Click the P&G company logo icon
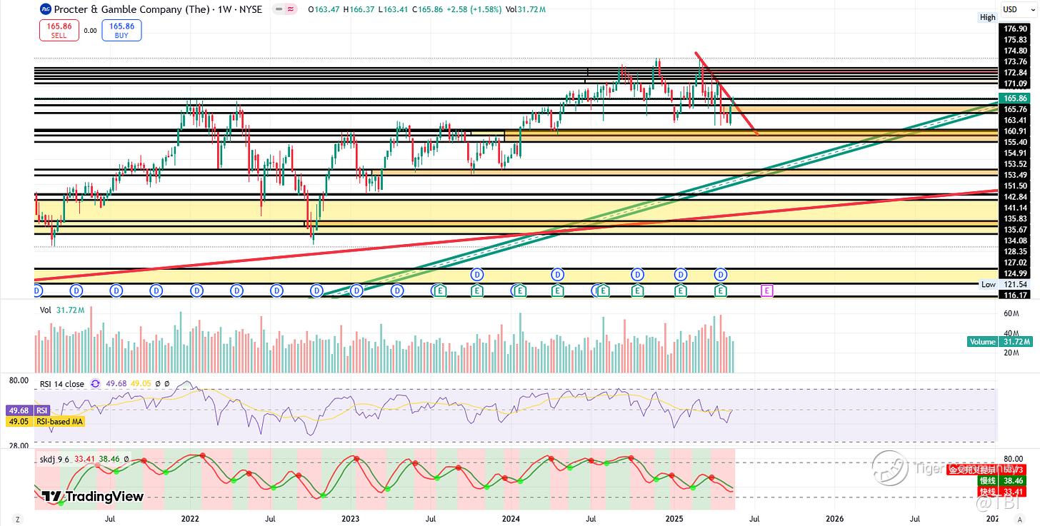1040x526 pixels. click(46, 9)
